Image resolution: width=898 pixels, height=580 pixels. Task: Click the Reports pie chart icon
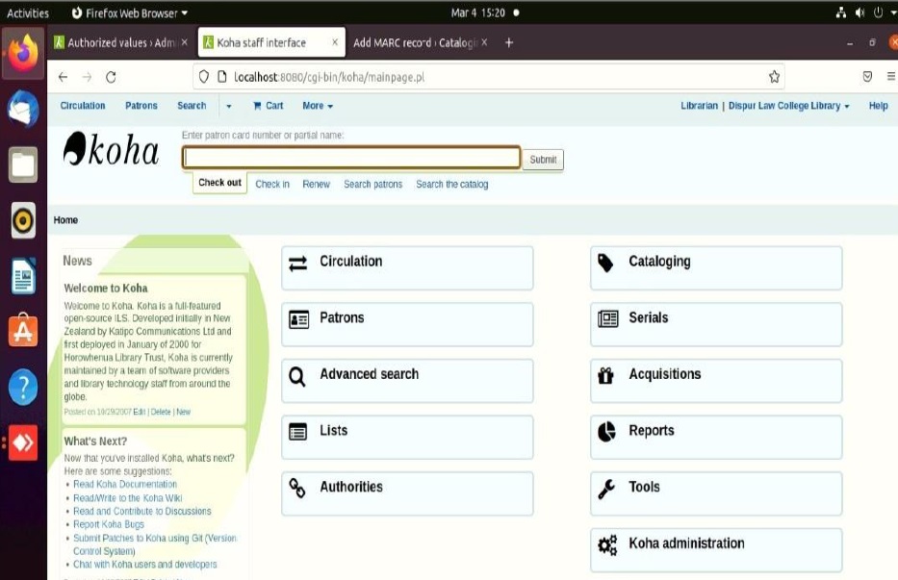[x=606, y=432]
